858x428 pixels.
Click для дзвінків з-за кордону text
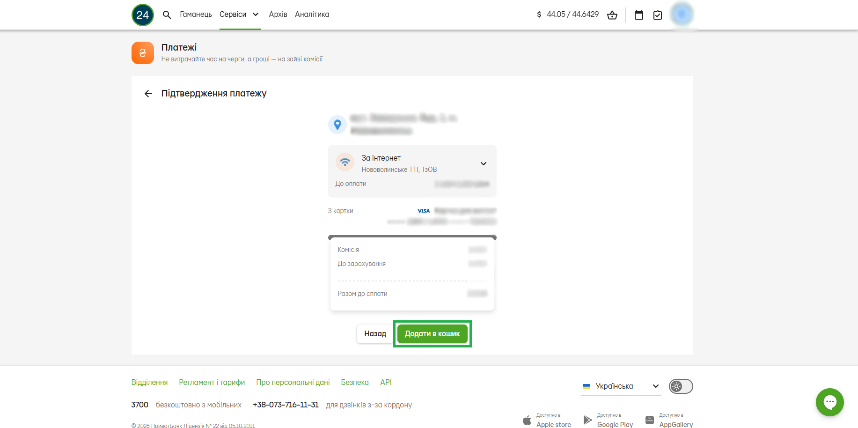[369, 405]
